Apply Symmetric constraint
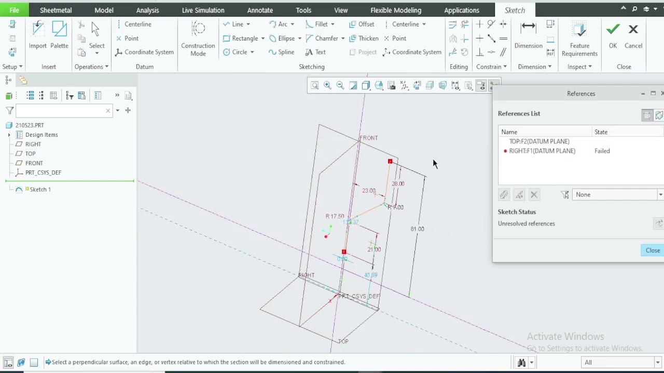 click(x=503, y=24)
